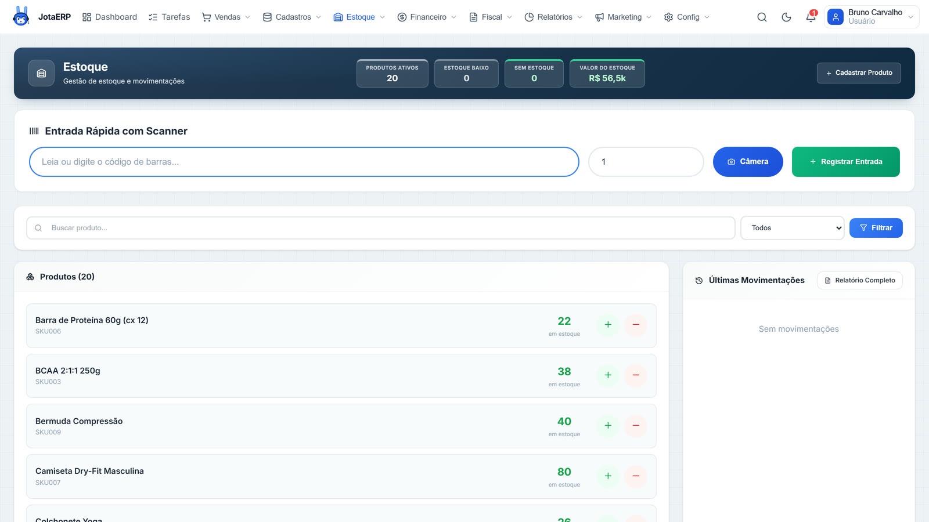Click Sem movimentações text
Image resolution: width=929 pixels, height=522 pixels.
(799, 329)
